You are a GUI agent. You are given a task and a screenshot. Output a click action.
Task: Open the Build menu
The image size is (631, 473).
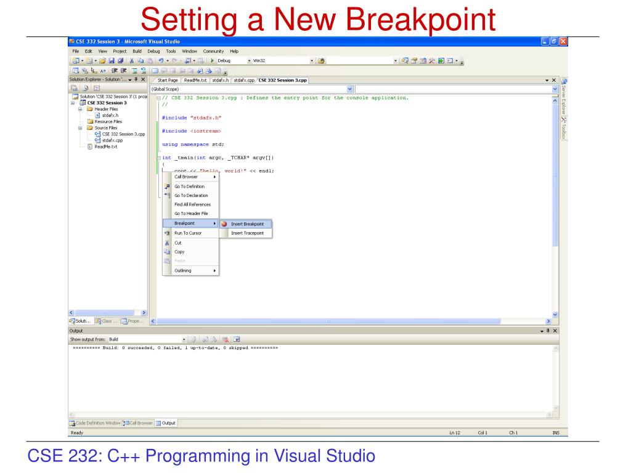coord(137,51)
